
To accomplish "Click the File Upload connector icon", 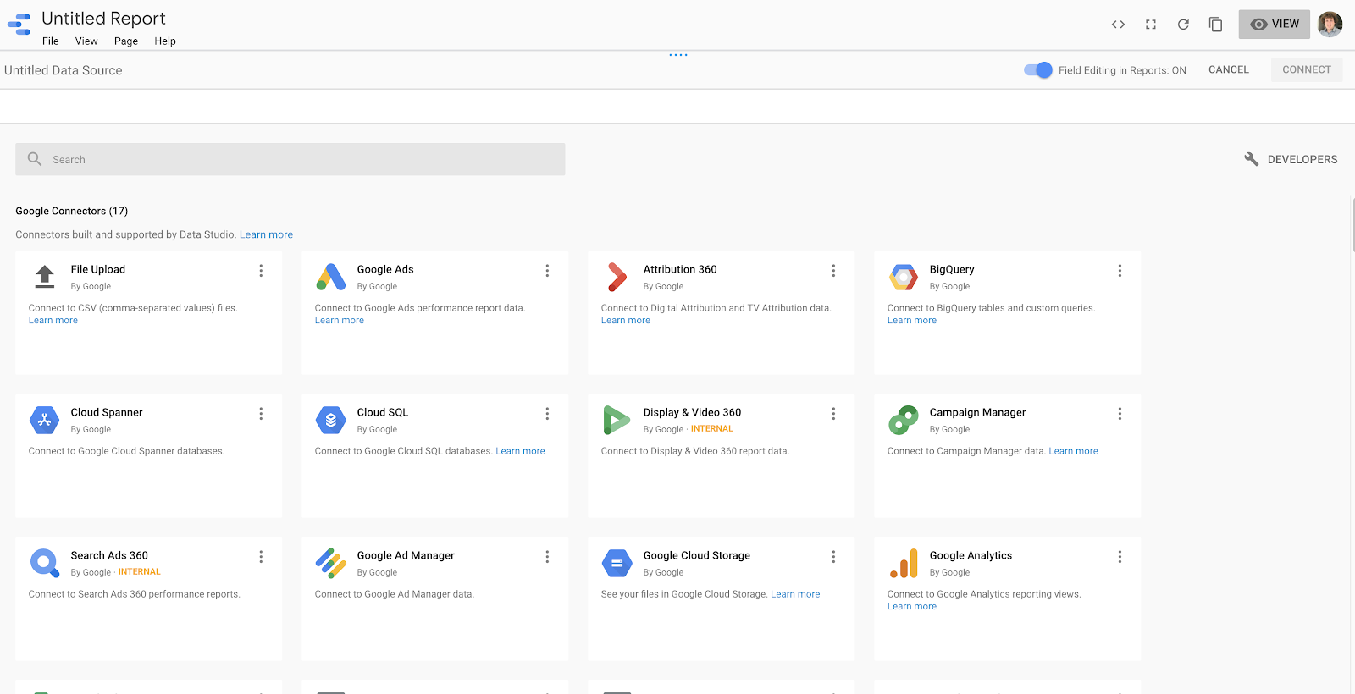I will 45,277.
